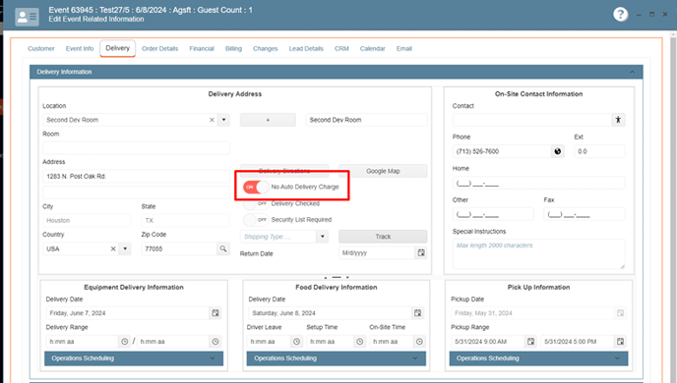Viewport: 677px width, 383px height.
Task: Click the Driver Leave clock icon
Action: point(296,341)
